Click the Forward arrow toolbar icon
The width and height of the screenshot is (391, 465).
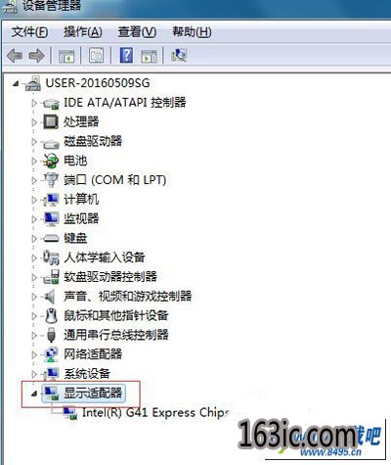[x=36, y=56]
